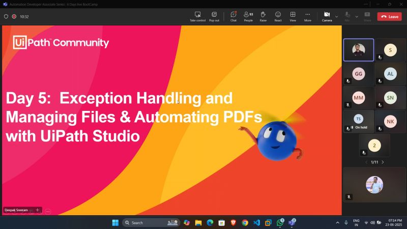Click ENG IN language indicator
Image resolution: width=407 pixels, height=229 pixels.
(x=356, y=223)
